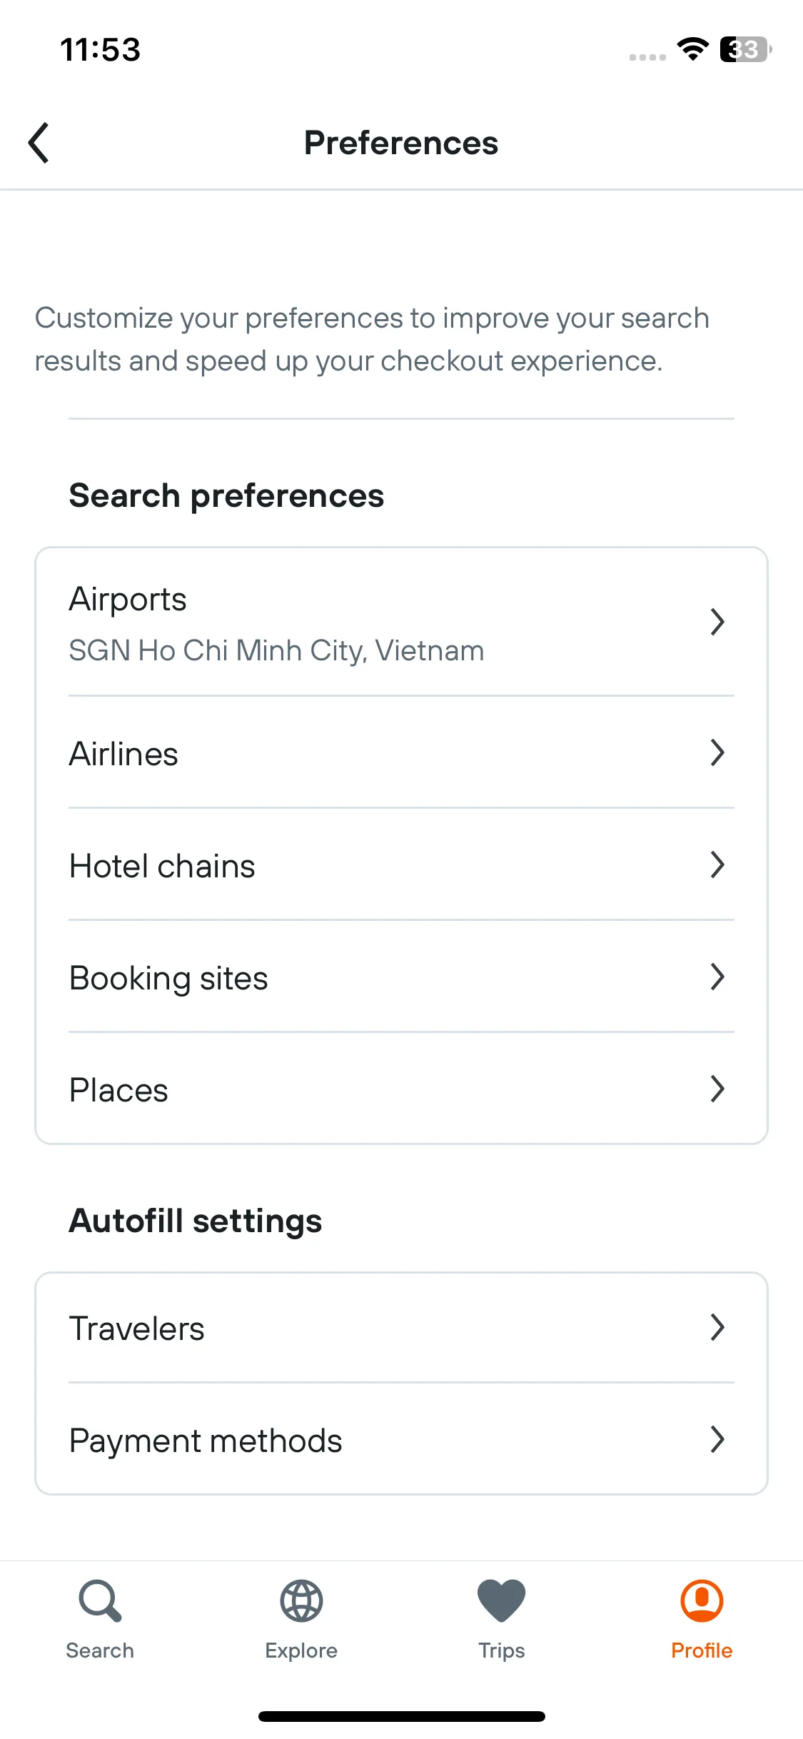The image size is (803, 1739).
Task: Open the Booking sites preference
Action: click(x=401, y=977)
